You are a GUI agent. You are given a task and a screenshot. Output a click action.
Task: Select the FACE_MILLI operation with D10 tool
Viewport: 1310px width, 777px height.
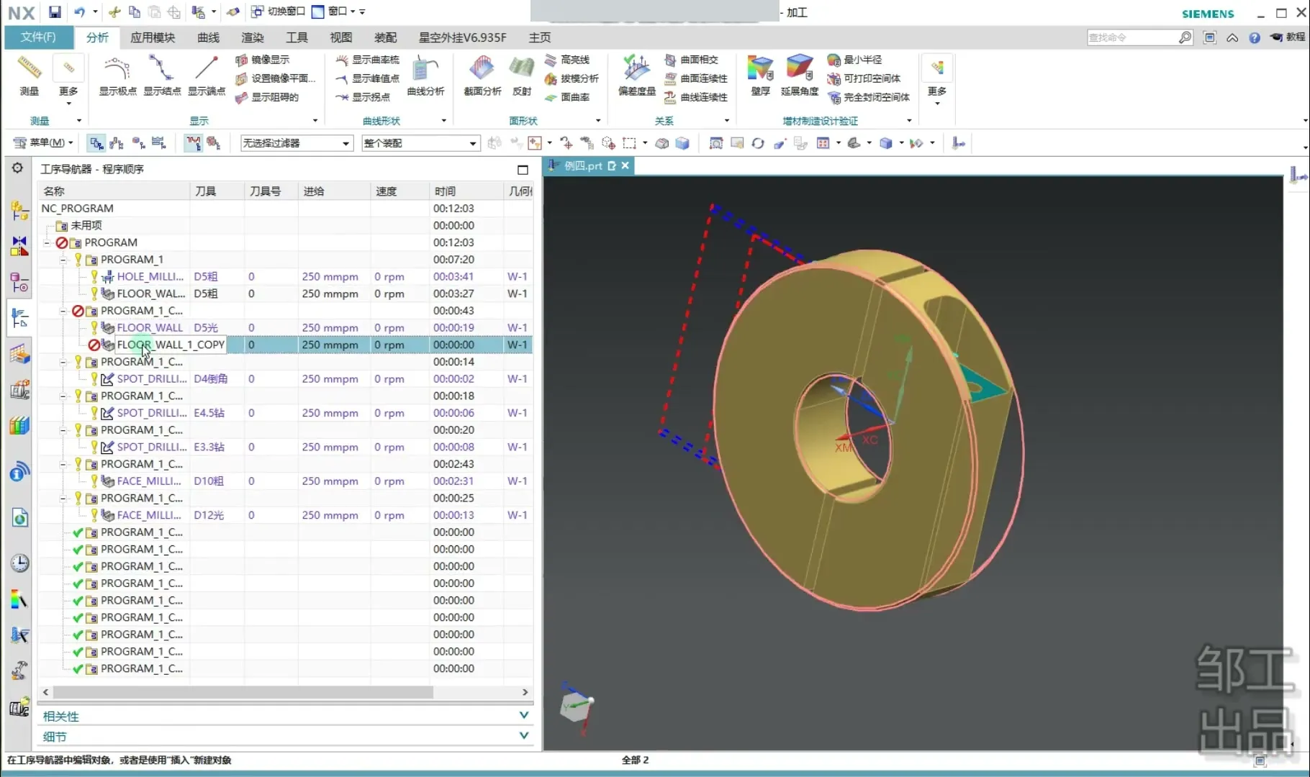pyautogui.click(x=149, y=481)
